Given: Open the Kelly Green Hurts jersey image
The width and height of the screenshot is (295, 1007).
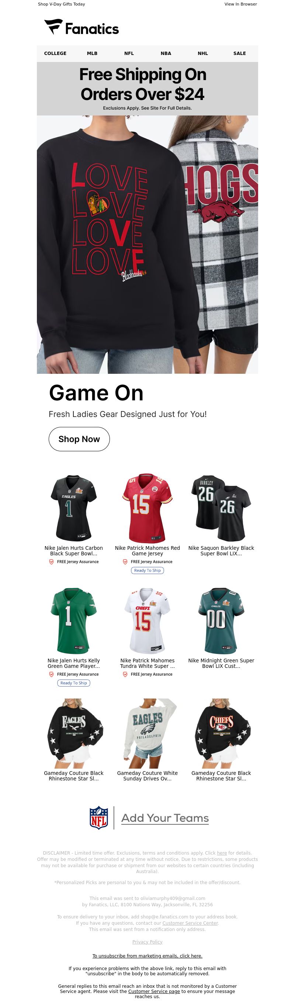Looking at the screenshot, I should pyautogui.click(x=73, y=620).
